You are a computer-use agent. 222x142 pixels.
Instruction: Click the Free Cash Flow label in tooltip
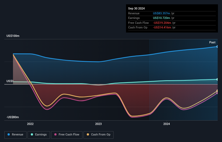point(138,23)
